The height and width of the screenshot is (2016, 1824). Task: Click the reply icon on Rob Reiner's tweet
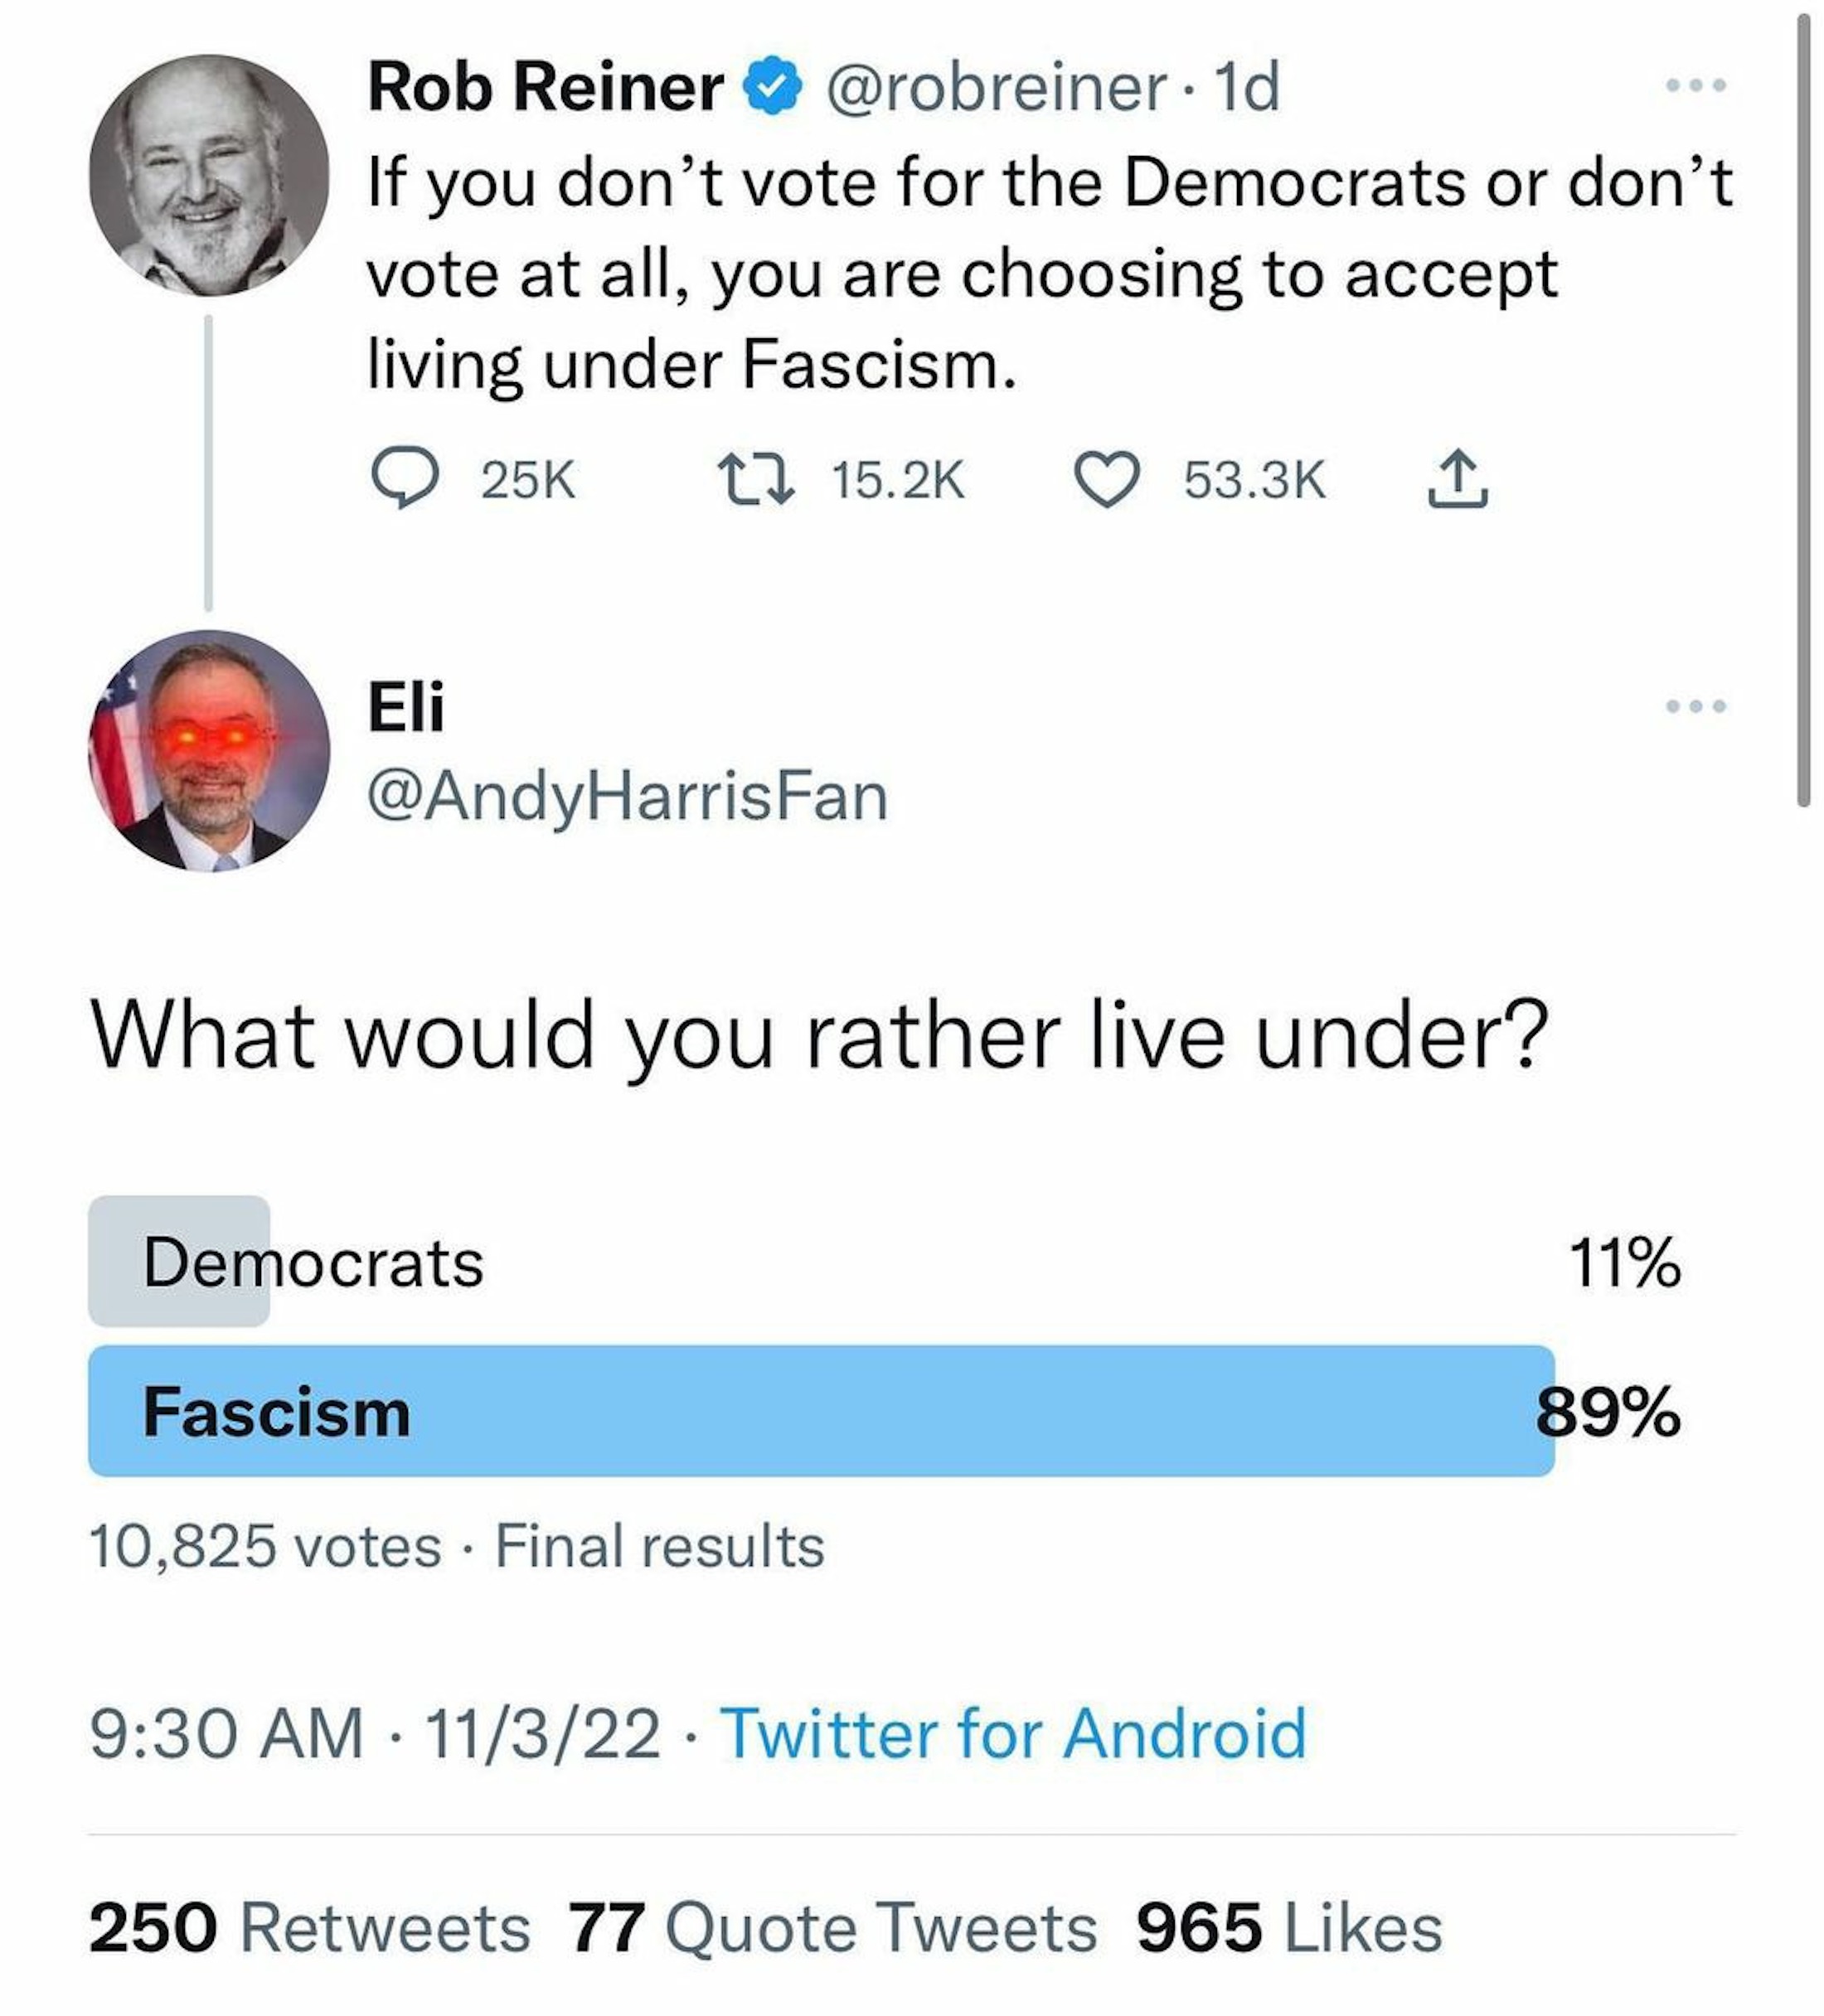(404, 479)
